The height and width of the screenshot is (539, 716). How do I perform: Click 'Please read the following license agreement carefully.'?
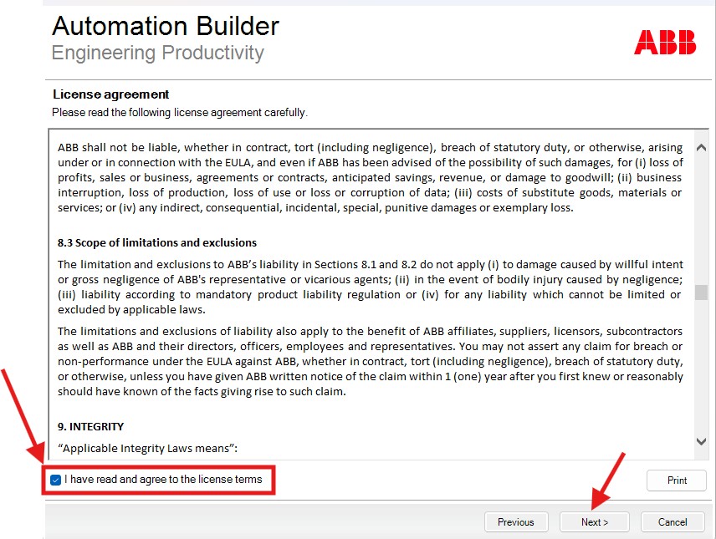coord(180,112)
